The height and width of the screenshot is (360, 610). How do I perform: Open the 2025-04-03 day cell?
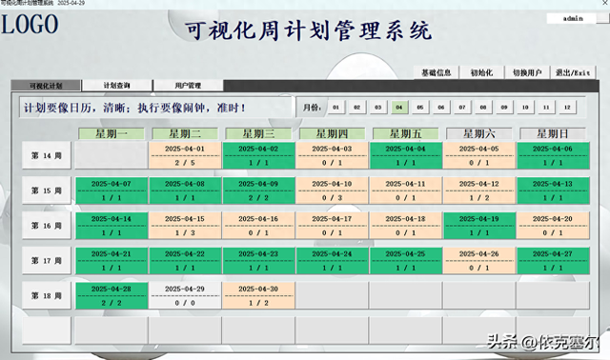pyautogui.click(x=332, y=155)
